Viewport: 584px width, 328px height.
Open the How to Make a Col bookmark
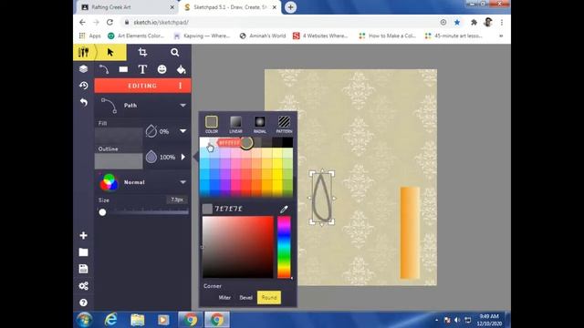tap(387, 36)
